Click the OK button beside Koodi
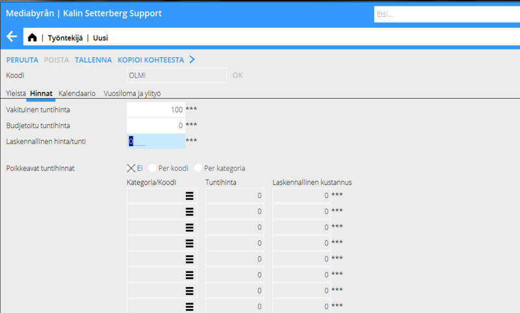Image resolution: width=520 pixels, height=313 pixels. click(x=237, y=75)
